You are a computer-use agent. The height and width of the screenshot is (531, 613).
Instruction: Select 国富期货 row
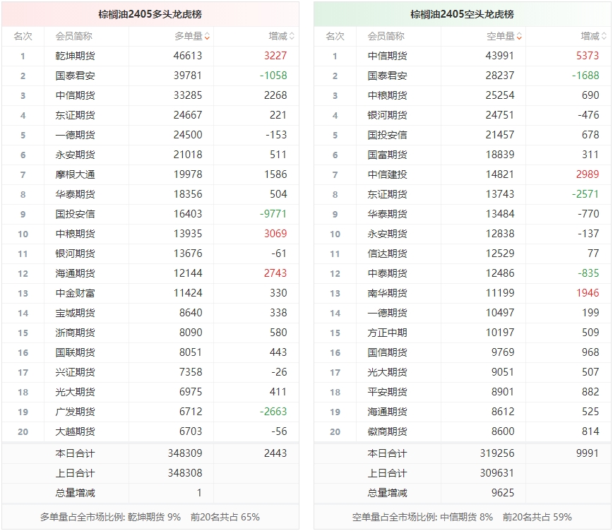click(x=463, y=155)
